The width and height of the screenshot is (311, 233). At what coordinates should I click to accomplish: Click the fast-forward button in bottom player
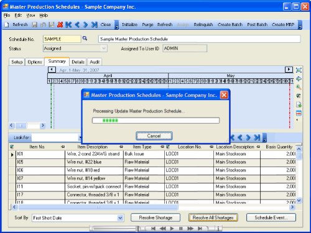tap(190, 229)
